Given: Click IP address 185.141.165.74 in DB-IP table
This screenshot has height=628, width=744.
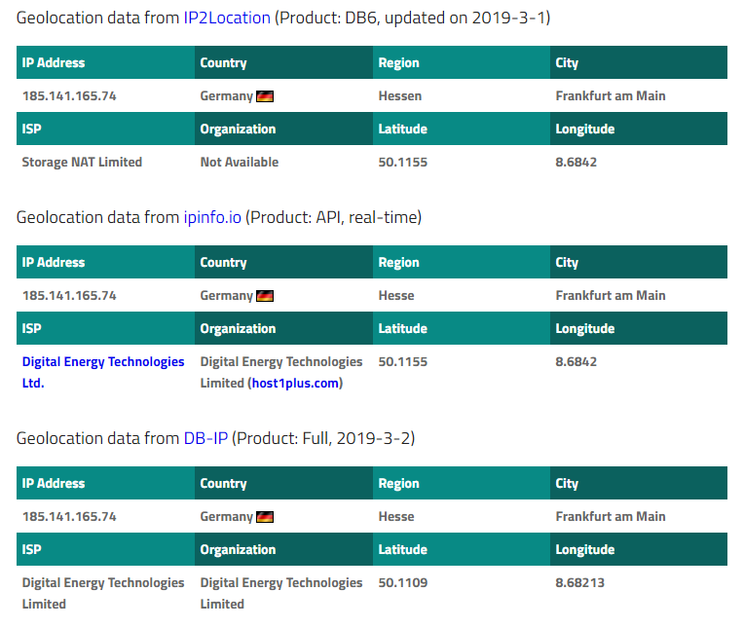Looking at the screenshot, I should point(69,517).
